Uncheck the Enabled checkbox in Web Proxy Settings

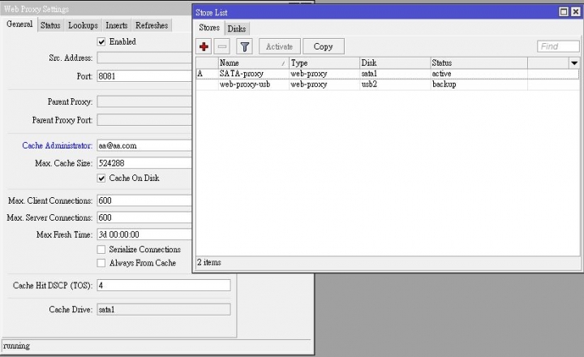click(x=101, y=41)
